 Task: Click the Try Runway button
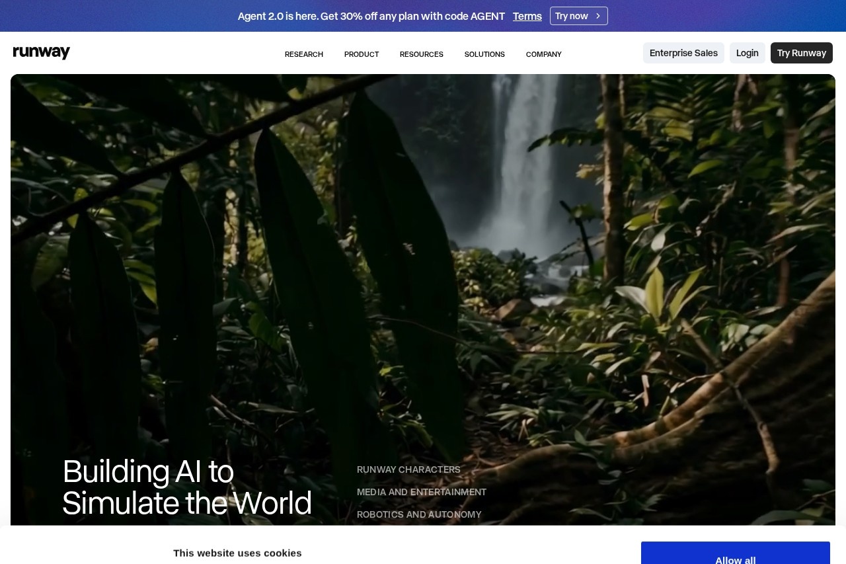click(x=802, y=53)
